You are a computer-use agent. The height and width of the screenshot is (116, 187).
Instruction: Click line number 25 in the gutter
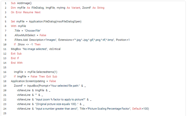coord(5,113)
